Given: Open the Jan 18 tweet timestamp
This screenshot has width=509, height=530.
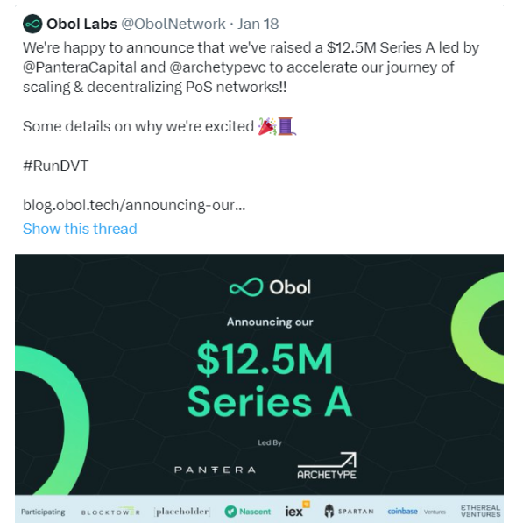Looking at the screenshot, I should (x=258, y=24).
